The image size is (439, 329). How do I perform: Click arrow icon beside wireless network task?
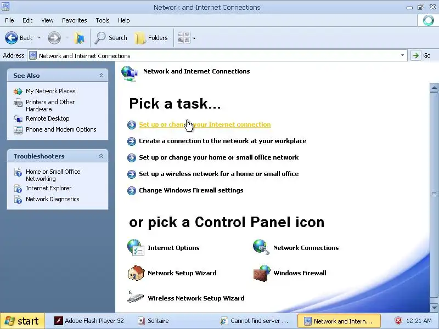click(x=132, y=174)
